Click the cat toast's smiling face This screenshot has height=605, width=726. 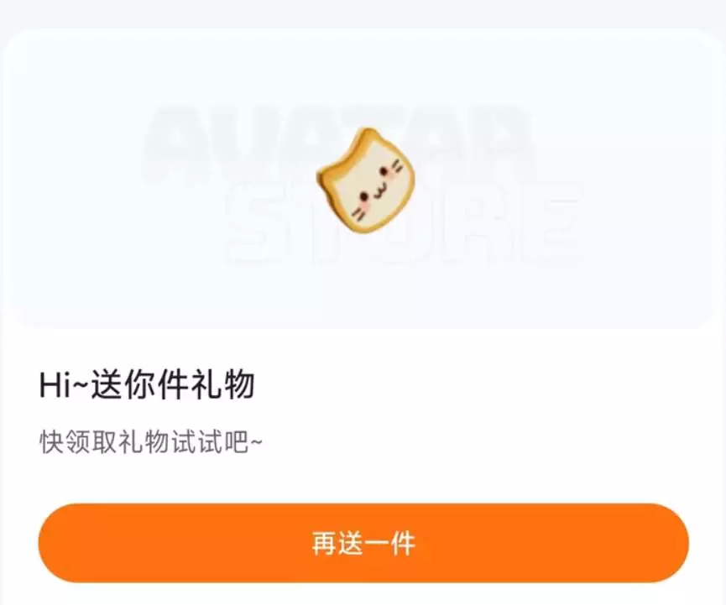[x=378, y=189]
